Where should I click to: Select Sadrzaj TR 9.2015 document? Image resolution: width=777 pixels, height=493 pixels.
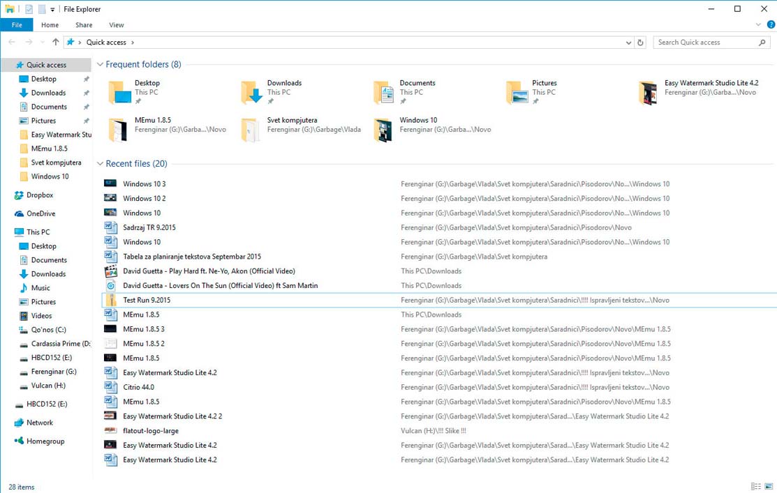(x=149, y=227)
